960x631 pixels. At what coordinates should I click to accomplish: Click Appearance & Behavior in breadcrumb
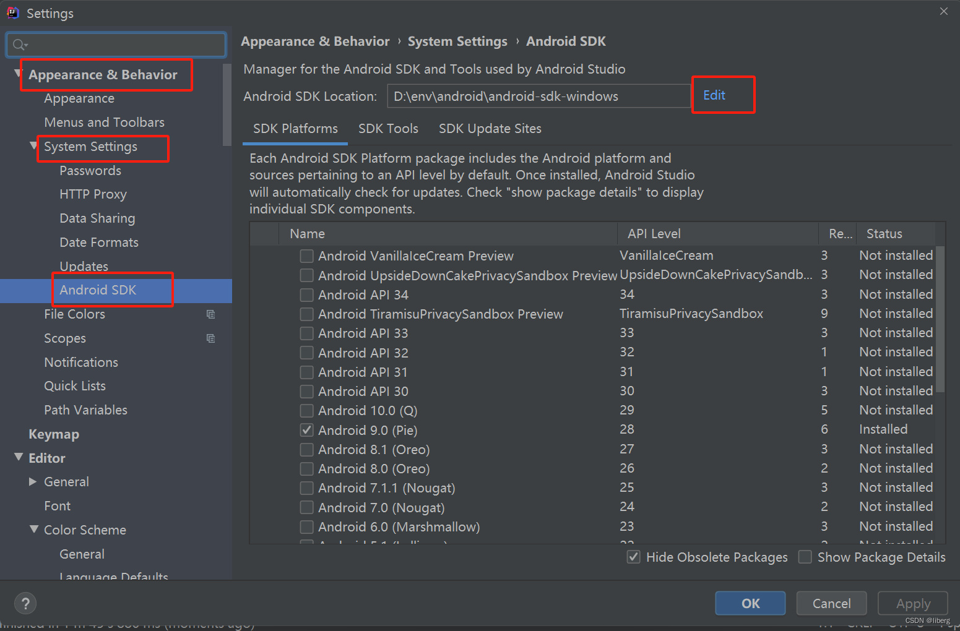pos(315,41)
